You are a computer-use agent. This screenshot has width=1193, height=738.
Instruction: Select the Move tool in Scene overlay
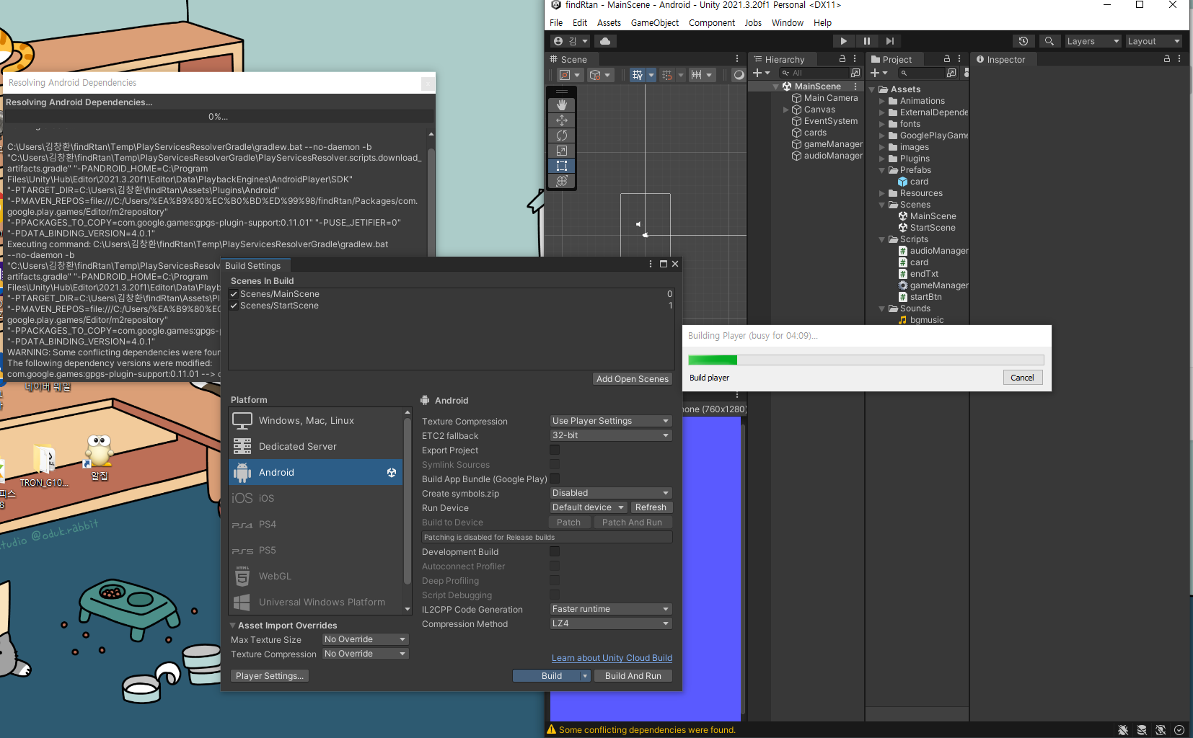tap(562, 120)
